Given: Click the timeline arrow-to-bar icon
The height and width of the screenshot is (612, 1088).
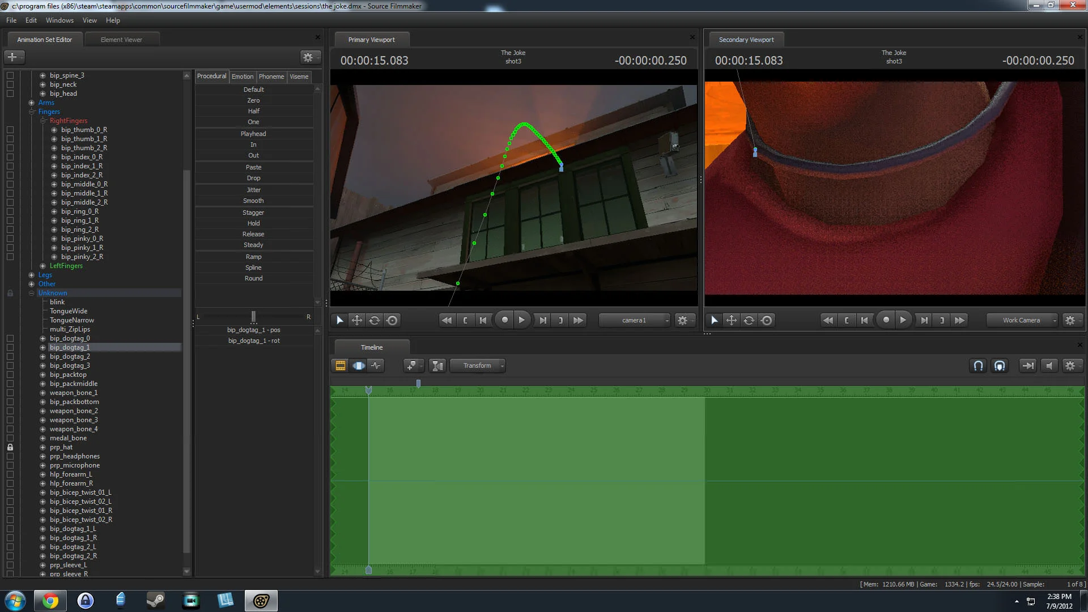Looking at the screenshot, I should pos(1027,365).
